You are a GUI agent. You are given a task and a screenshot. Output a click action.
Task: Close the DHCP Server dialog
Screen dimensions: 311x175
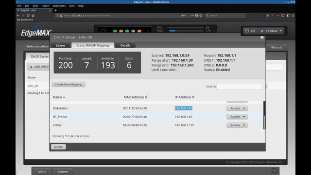click(x=262, y=37)
